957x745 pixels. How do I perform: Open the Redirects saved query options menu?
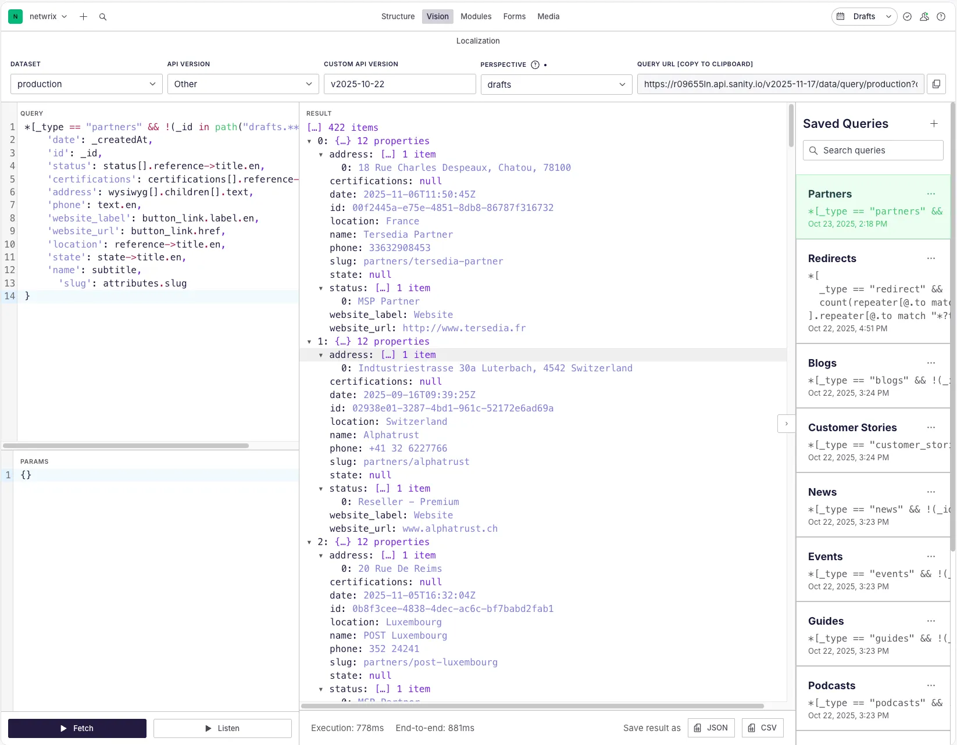(x=931, y=258)
